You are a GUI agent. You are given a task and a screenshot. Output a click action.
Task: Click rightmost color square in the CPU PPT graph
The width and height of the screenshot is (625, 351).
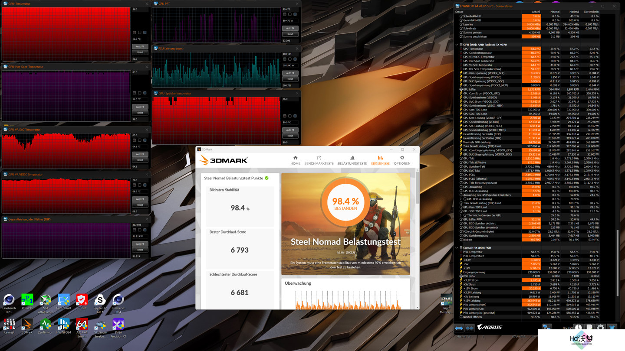pos(295,14)
